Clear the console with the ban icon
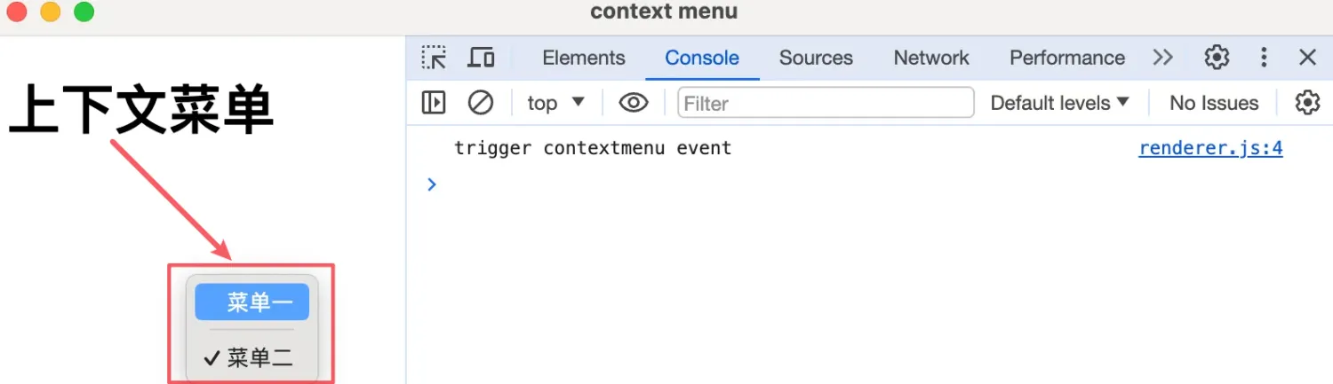Screen dimensions: 1333x384 pyautogui.click(x=480, y=103)
